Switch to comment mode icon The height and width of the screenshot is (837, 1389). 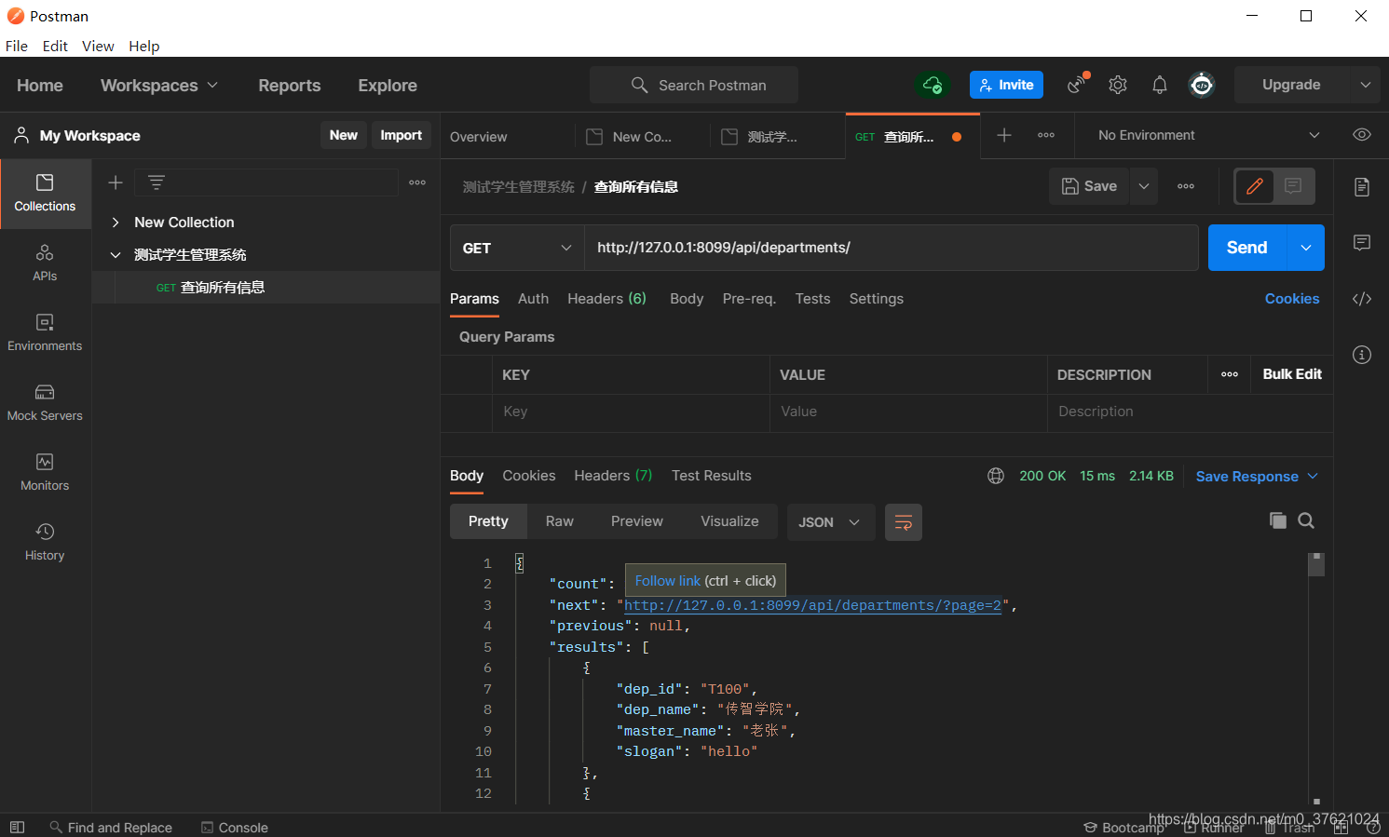pyautogui.click(x=1293, y=186)
